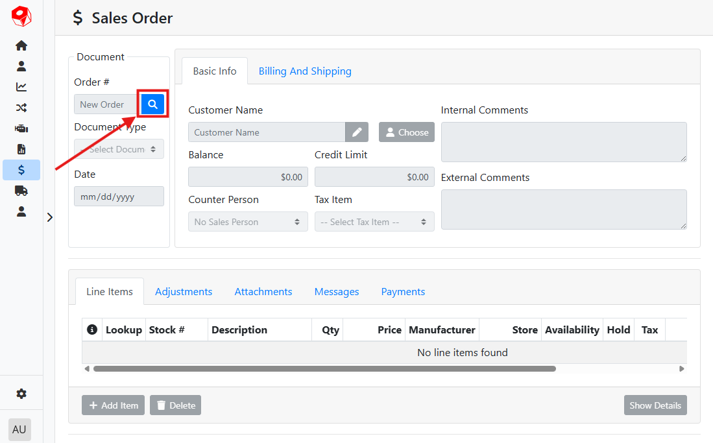The height and width of the screenshot is (443, 713).
Task: Expand the sidebar with chevron arrow
Action: (x=50, y=217)
